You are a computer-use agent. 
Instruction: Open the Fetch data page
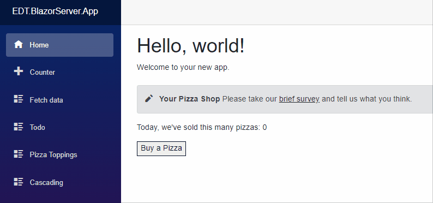point(59,100)
